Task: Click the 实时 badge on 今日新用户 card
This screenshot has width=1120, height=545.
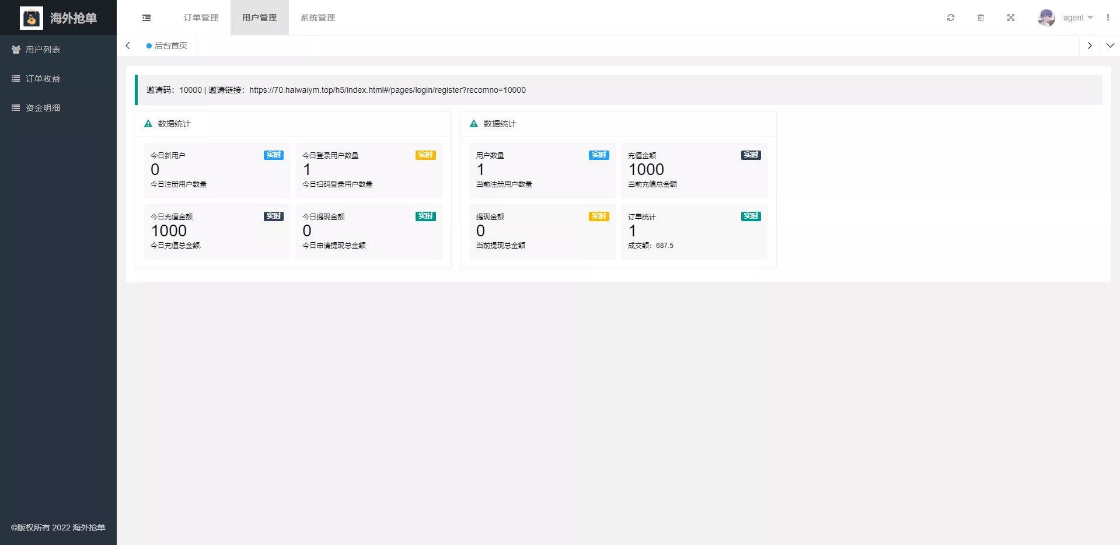Action: [x=273, y=155]
